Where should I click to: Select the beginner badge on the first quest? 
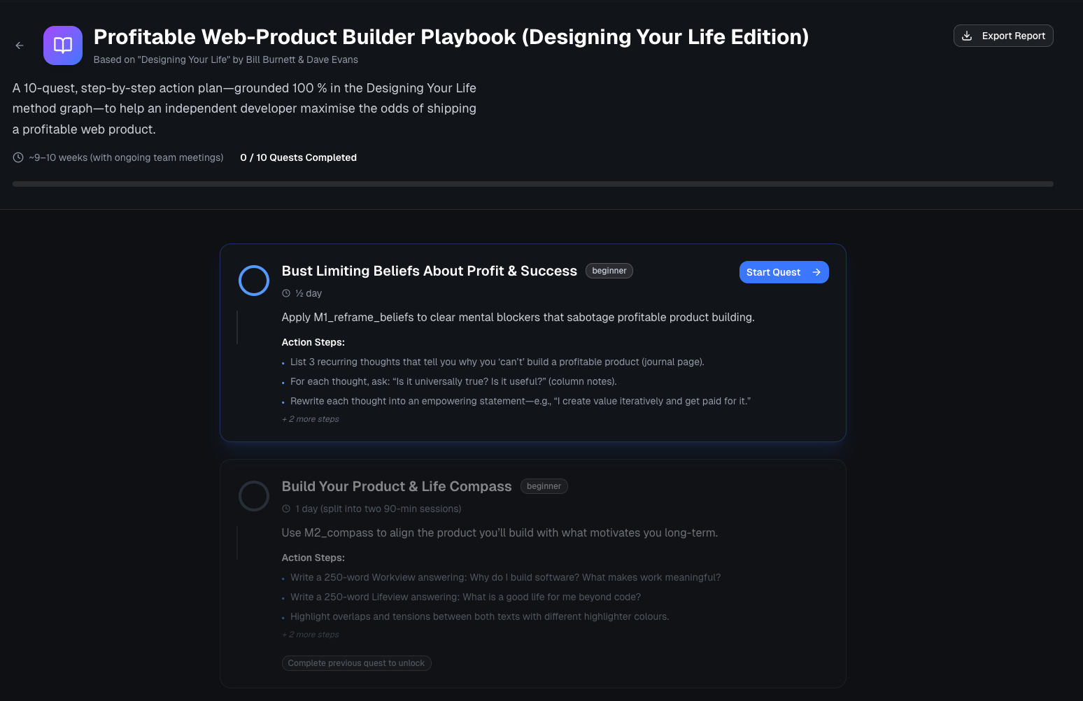(609, 271)
